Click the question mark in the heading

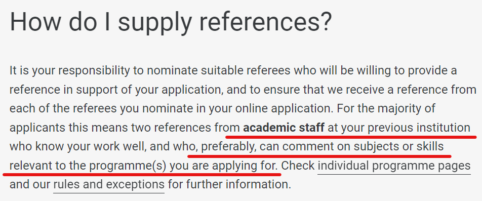(326, 21)
